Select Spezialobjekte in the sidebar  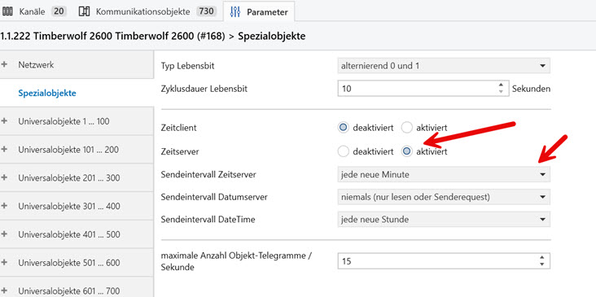coord(47,93)
